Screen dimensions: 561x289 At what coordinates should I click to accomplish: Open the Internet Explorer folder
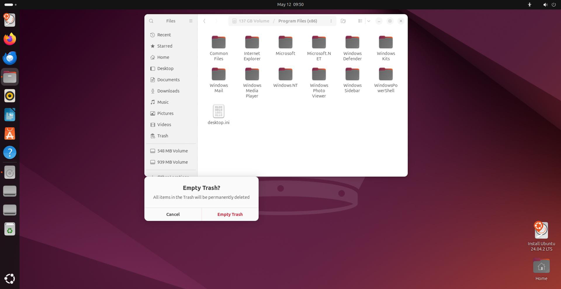click(252, 48)
